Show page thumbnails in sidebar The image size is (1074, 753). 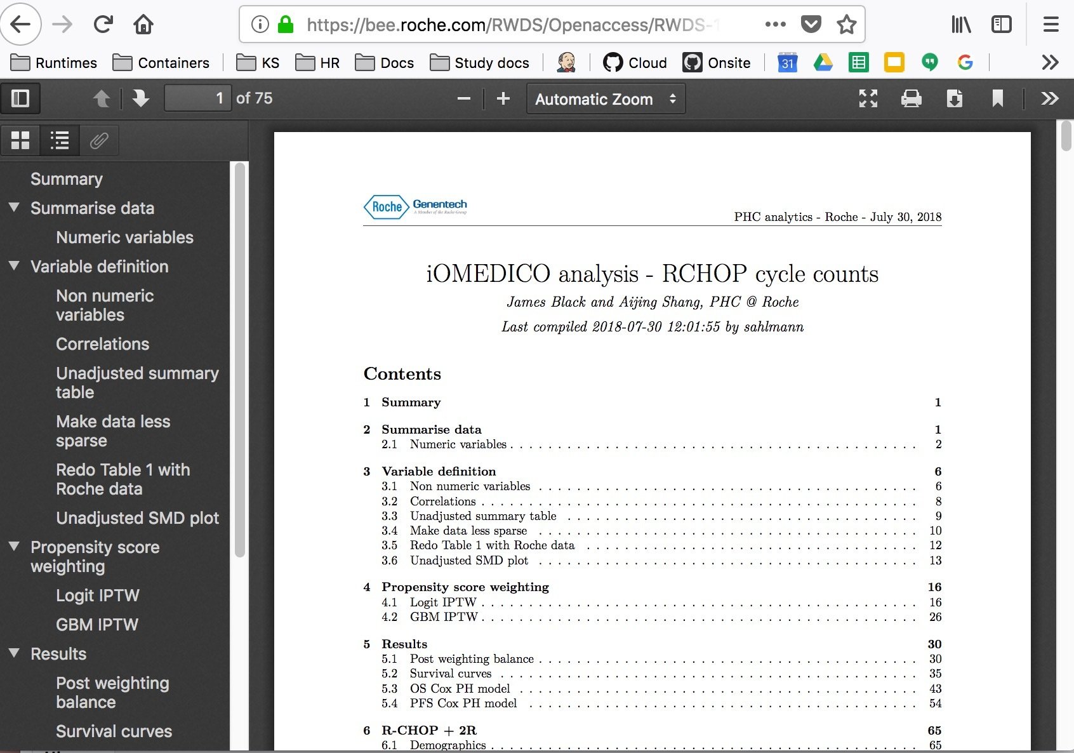(20, 140)
